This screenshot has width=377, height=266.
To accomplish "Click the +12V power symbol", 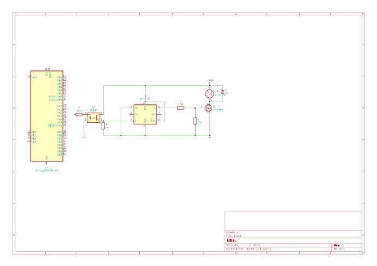I will click(210, 81).
